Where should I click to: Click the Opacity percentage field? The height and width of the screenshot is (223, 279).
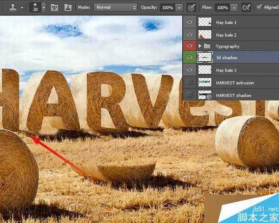pos(166,8)
